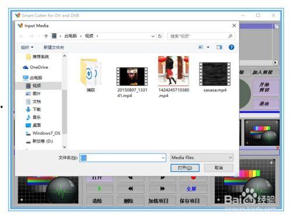
Task: Select 文档 folder in navigation pane
Action: (33, 102)
